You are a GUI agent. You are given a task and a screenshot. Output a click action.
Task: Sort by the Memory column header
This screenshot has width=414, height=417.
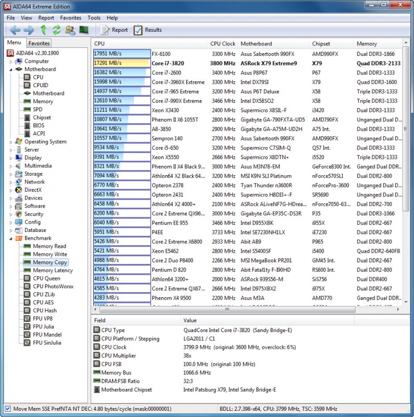coord(378,44)
